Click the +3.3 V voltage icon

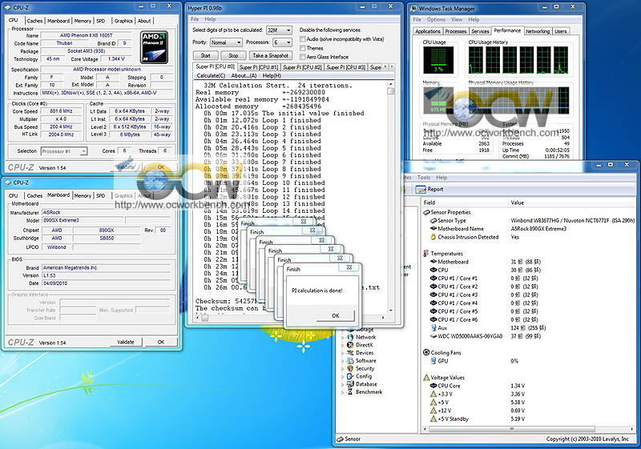[433, 394]
